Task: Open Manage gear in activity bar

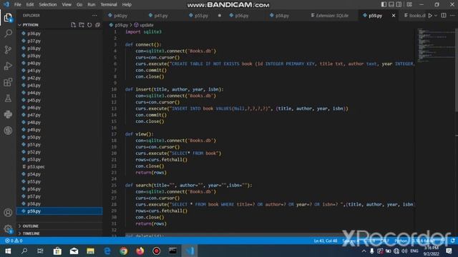Action: 8,229
